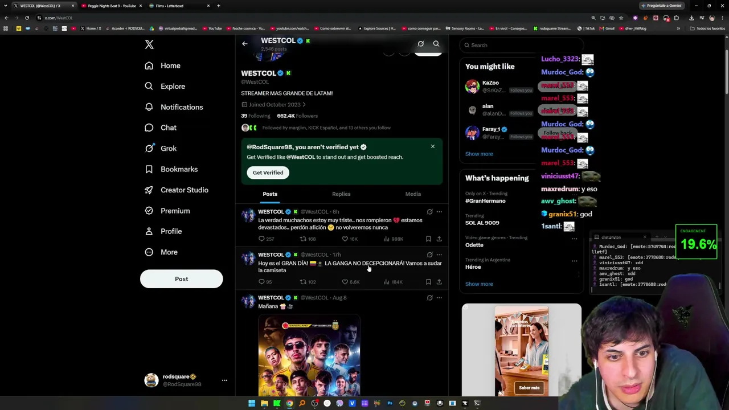Viewport: 729px width, 410px height.
Task: Click the Get Verified button
Action: [268, 173]
